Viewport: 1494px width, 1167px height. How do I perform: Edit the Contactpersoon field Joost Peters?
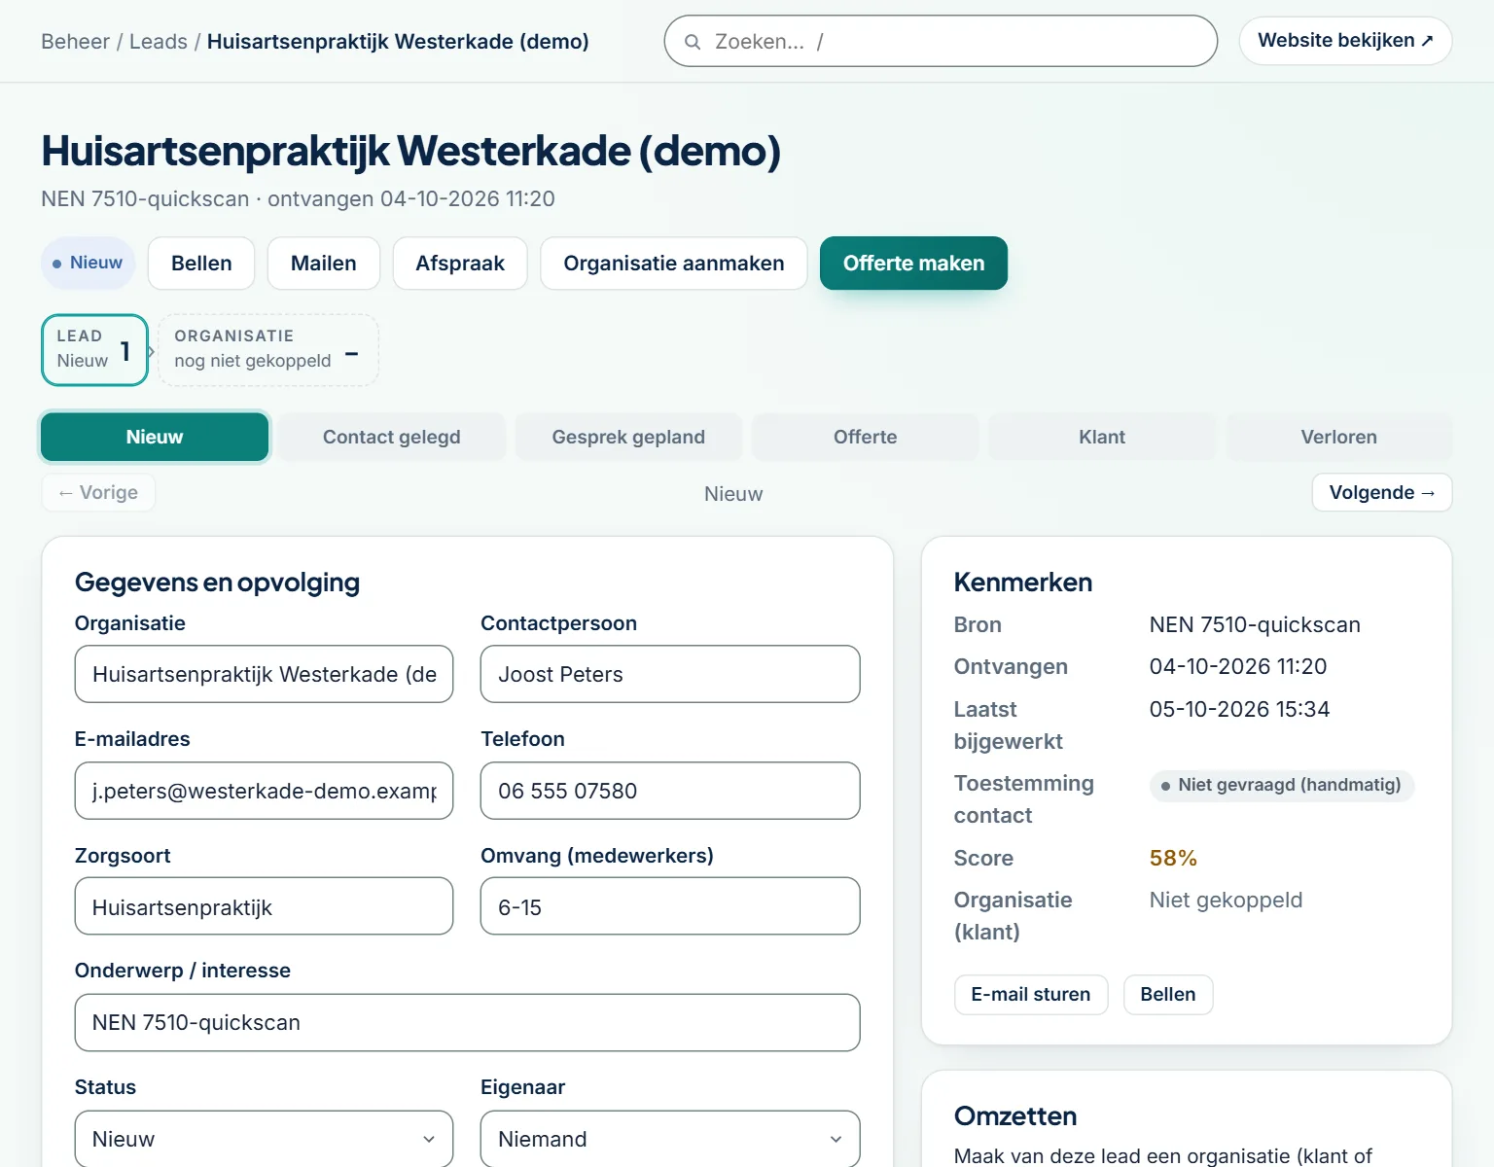pyautogui.click(x=670, y=674)
